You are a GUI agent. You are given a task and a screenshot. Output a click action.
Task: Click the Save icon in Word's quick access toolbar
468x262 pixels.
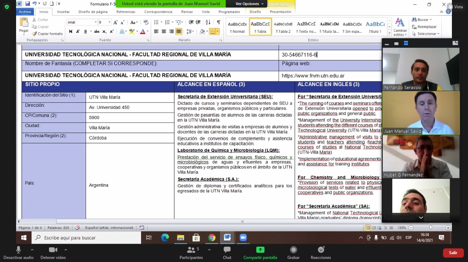(x=27, y=4)
